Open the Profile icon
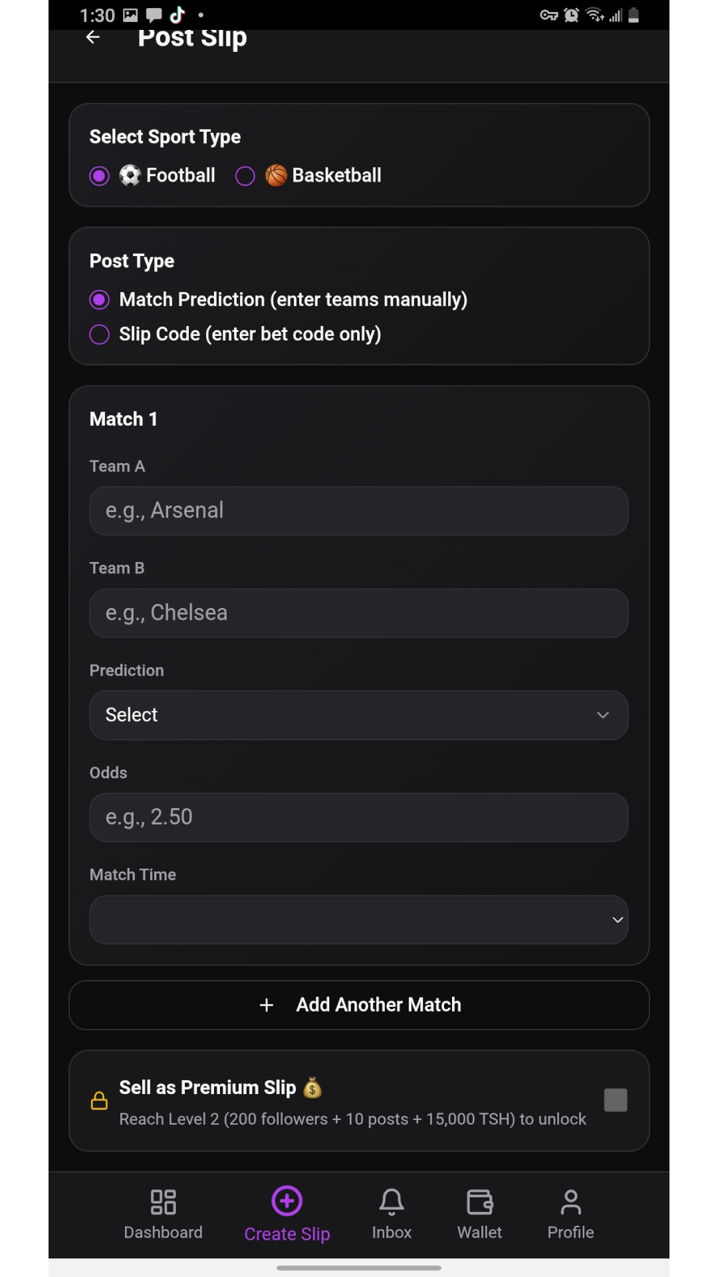The image size is (718, 1277). tap(570, 1201)
